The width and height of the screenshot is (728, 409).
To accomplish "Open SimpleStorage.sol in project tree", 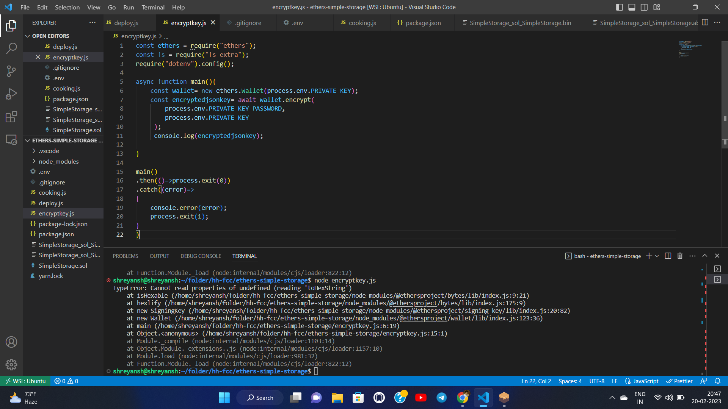I will point(63,265).
